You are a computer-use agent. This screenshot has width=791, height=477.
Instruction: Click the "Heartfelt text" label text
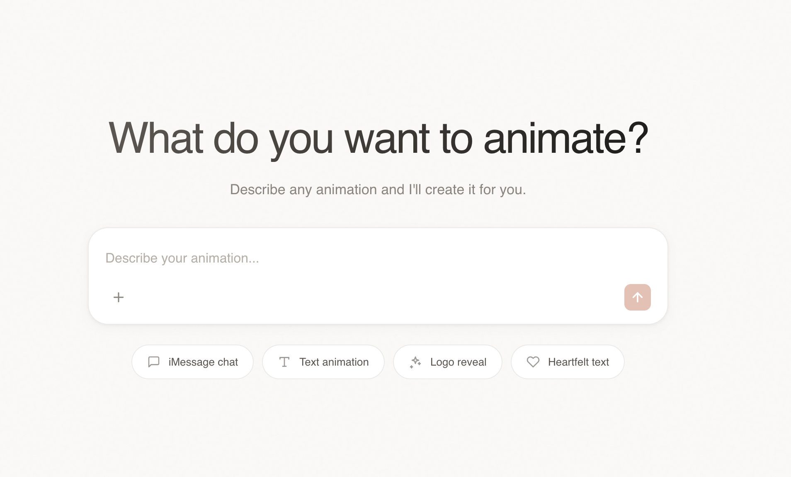point(578,362)
